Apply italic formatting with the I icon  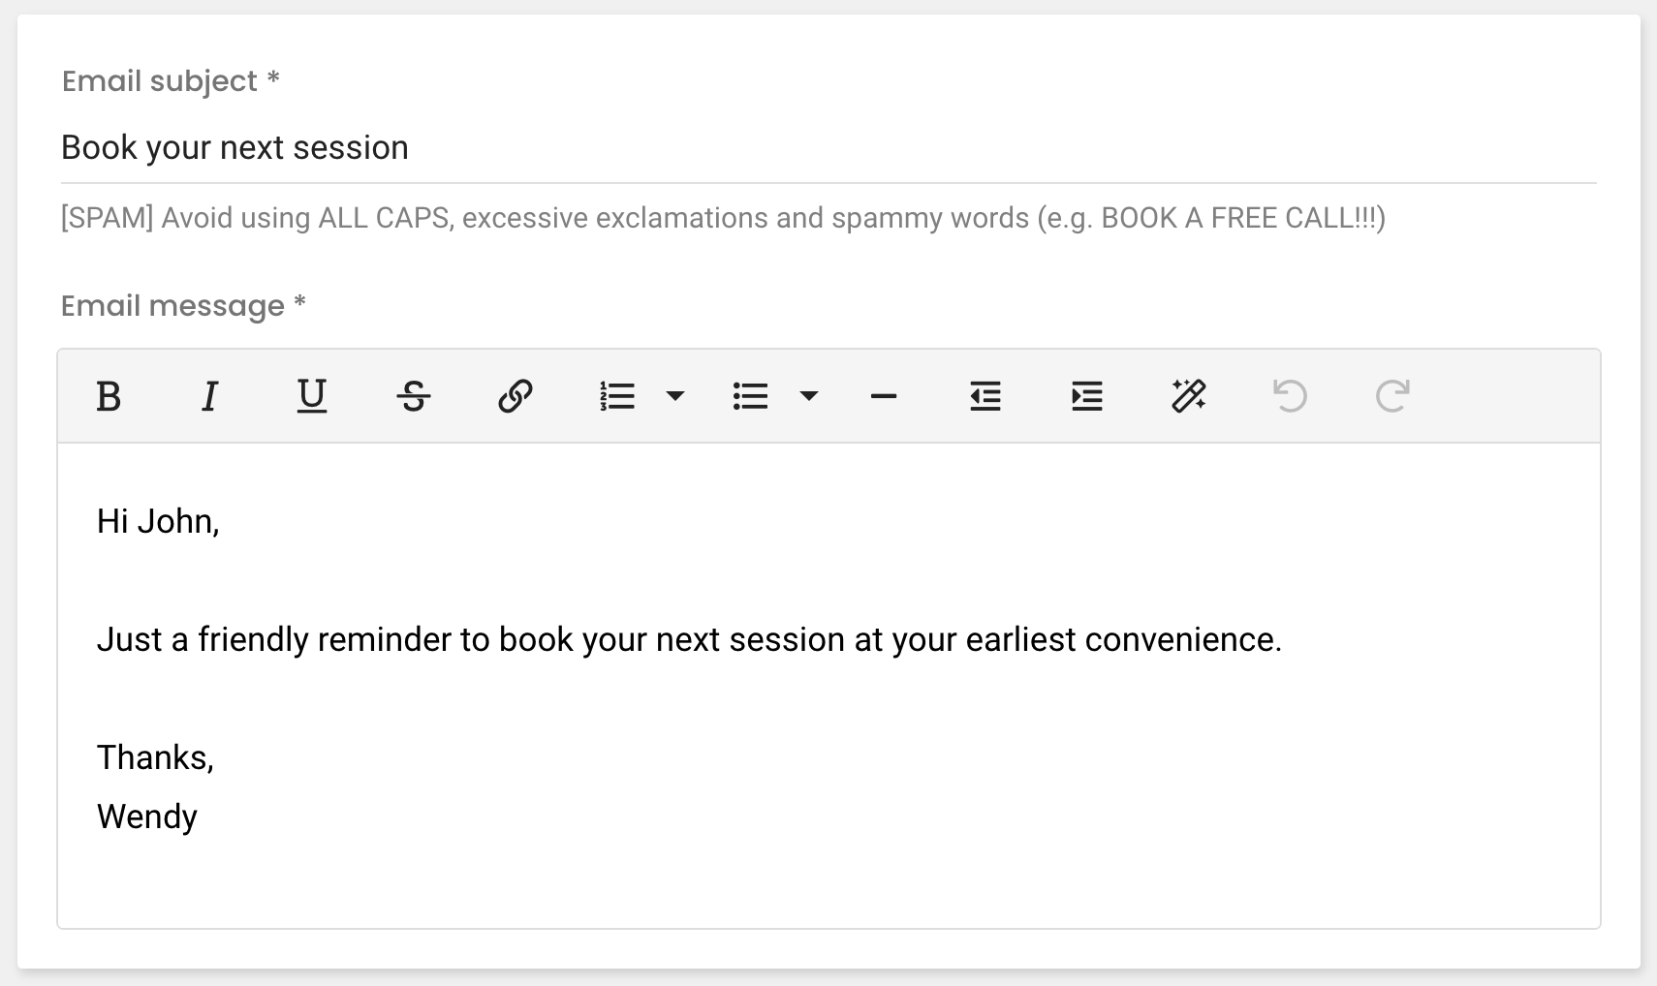tap(209, 396)
